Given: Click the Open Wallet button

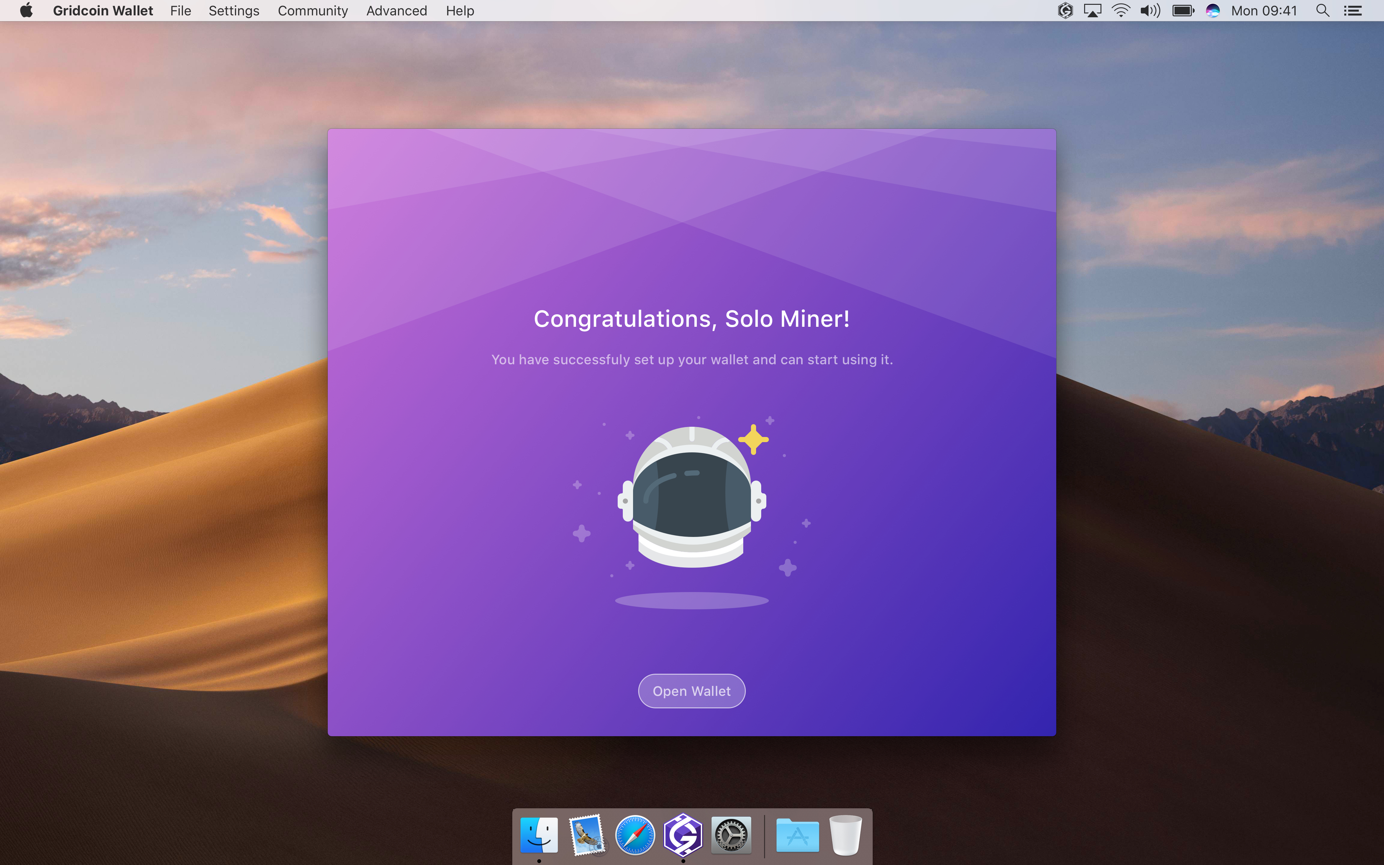Looking at the screenshot, I should click(x=691, y=691).
